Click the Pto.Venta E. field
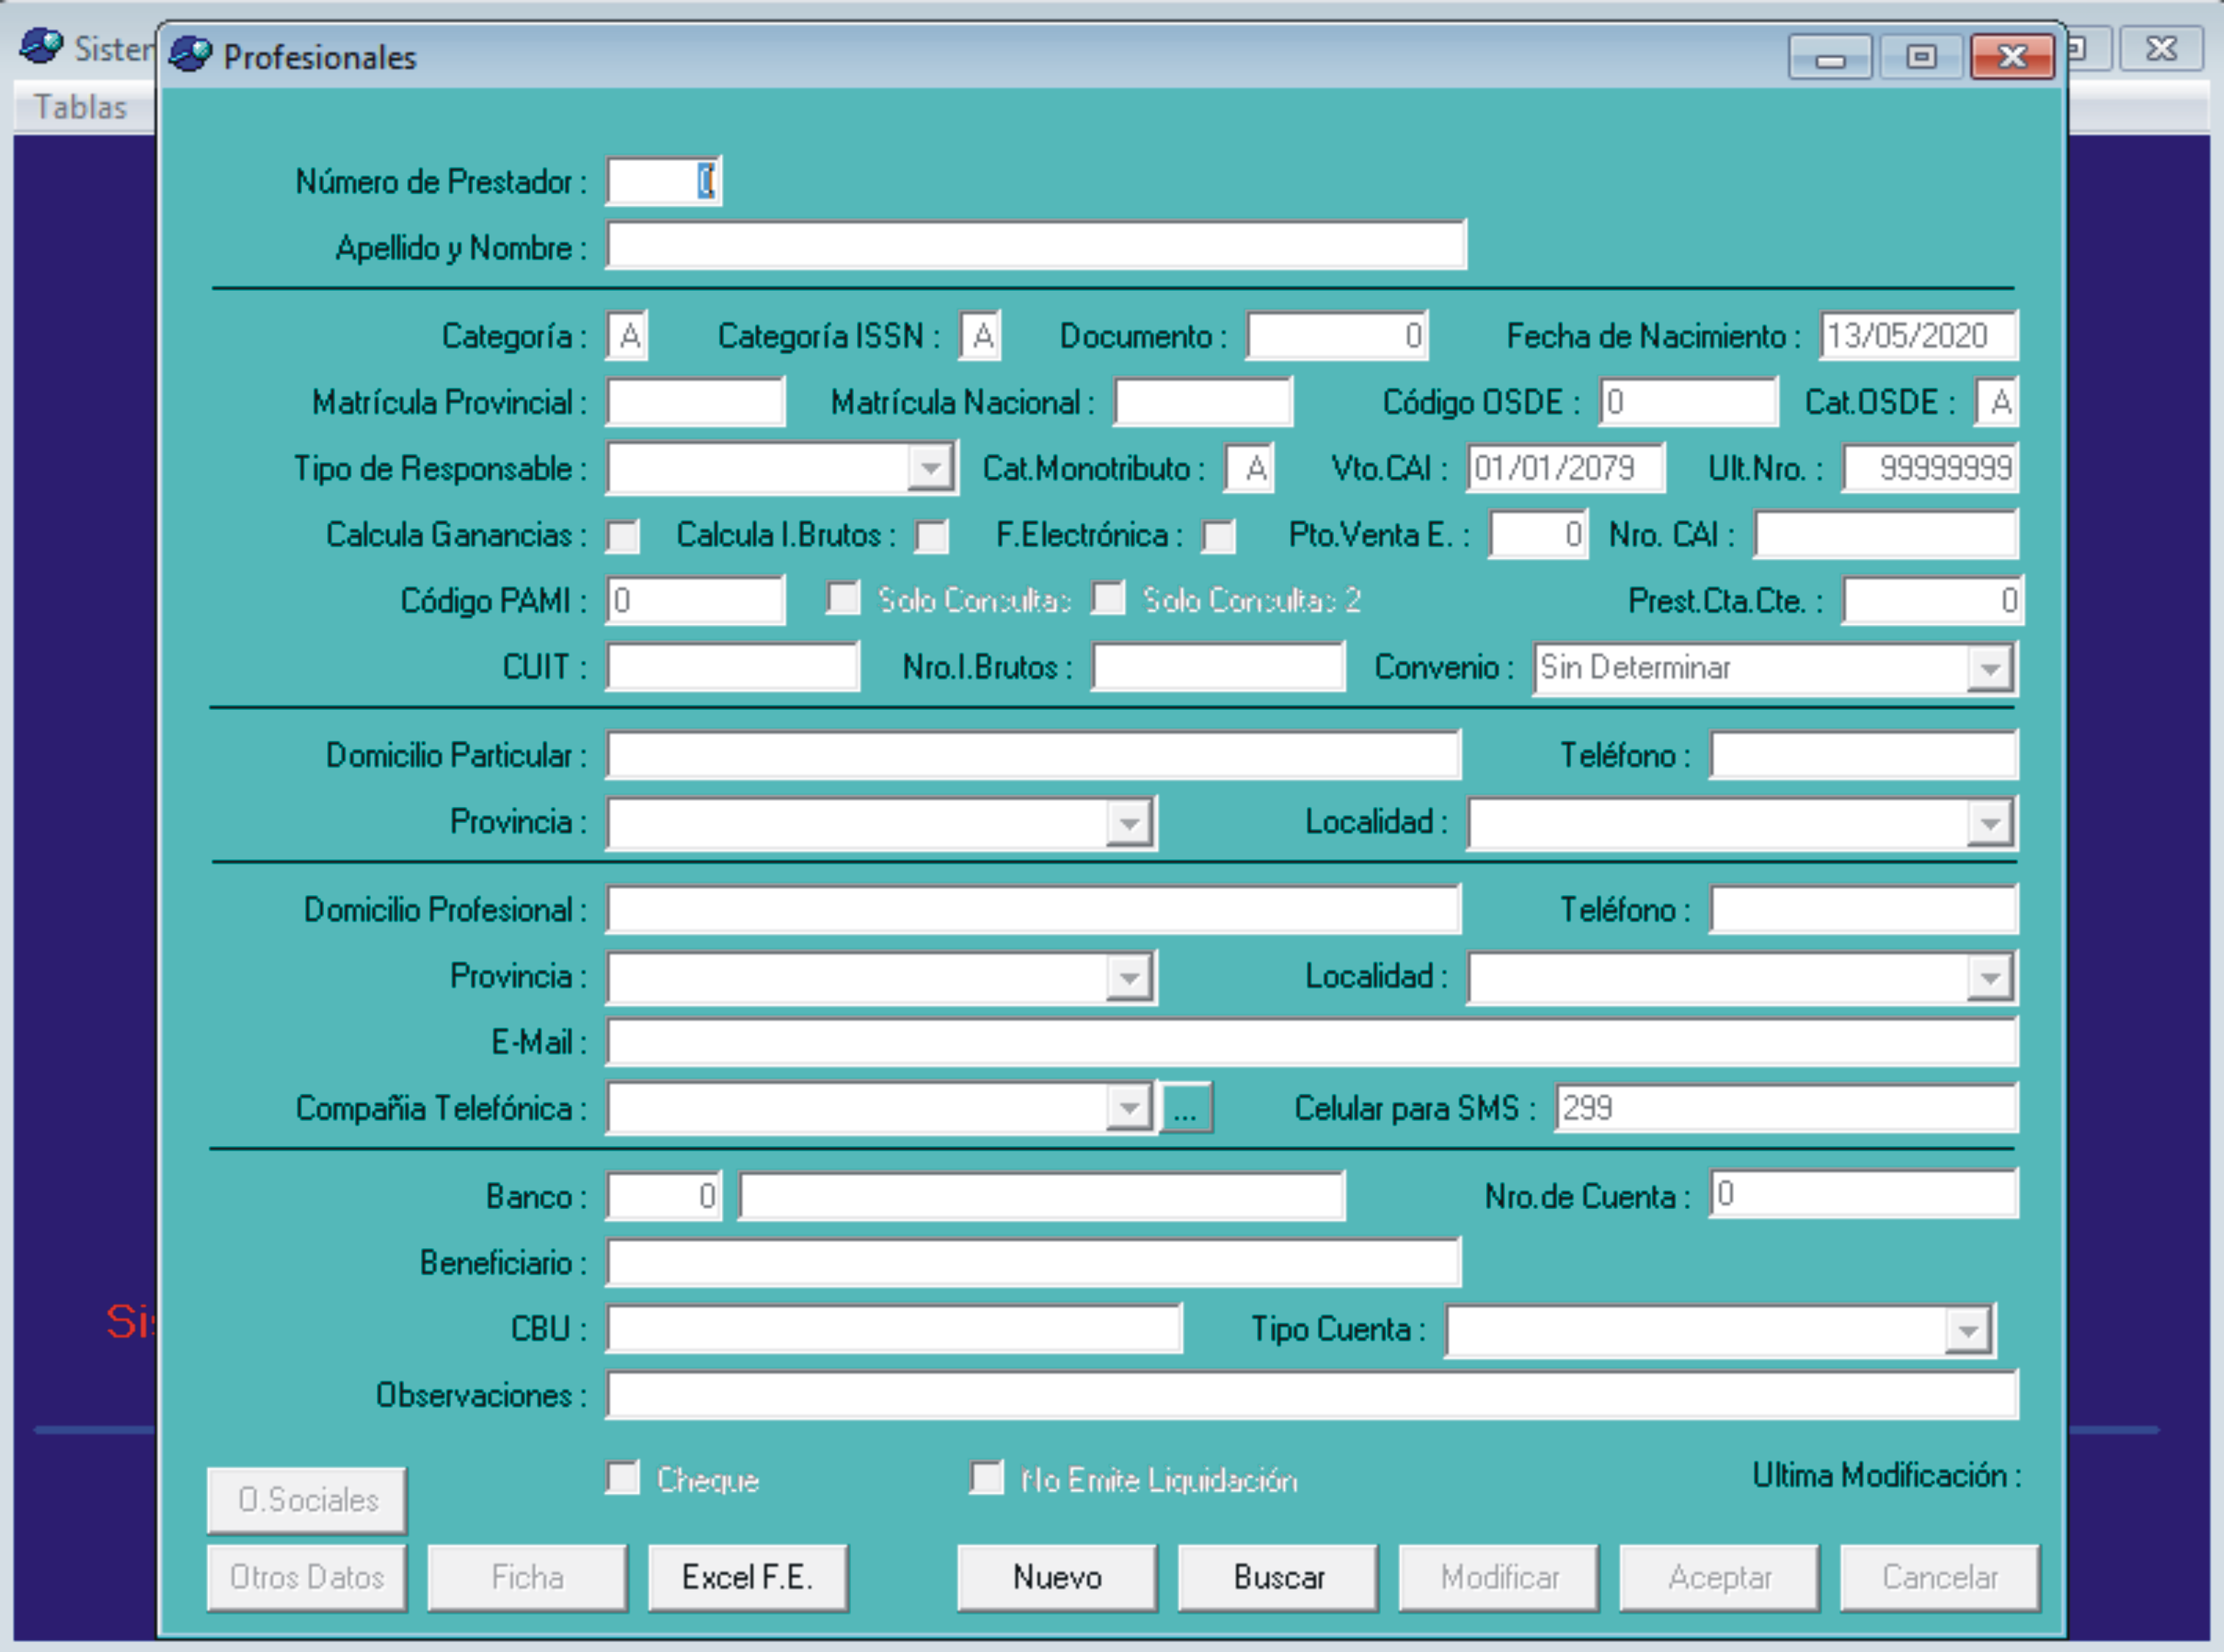 click(1539, 535)
